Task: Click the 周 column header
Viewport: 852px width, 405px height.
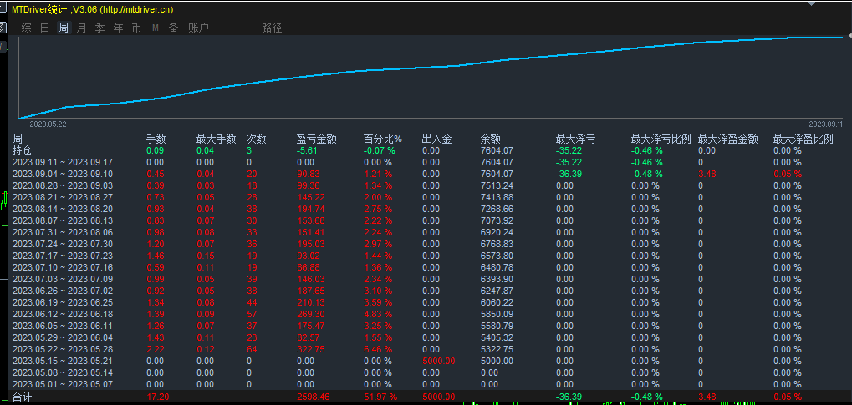Action: [18, 139]
